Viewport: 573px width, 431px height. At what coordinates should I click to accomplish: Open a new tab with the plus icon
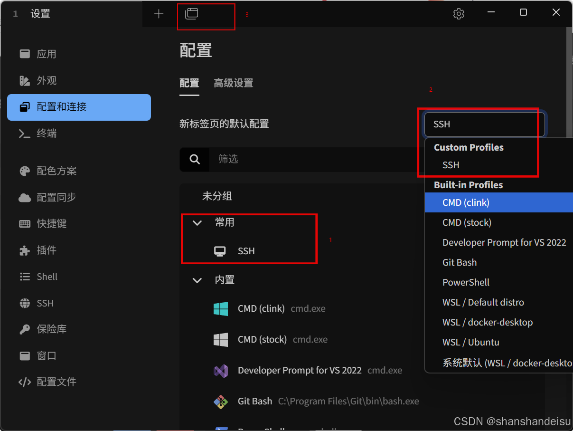[x=159, y=14]
